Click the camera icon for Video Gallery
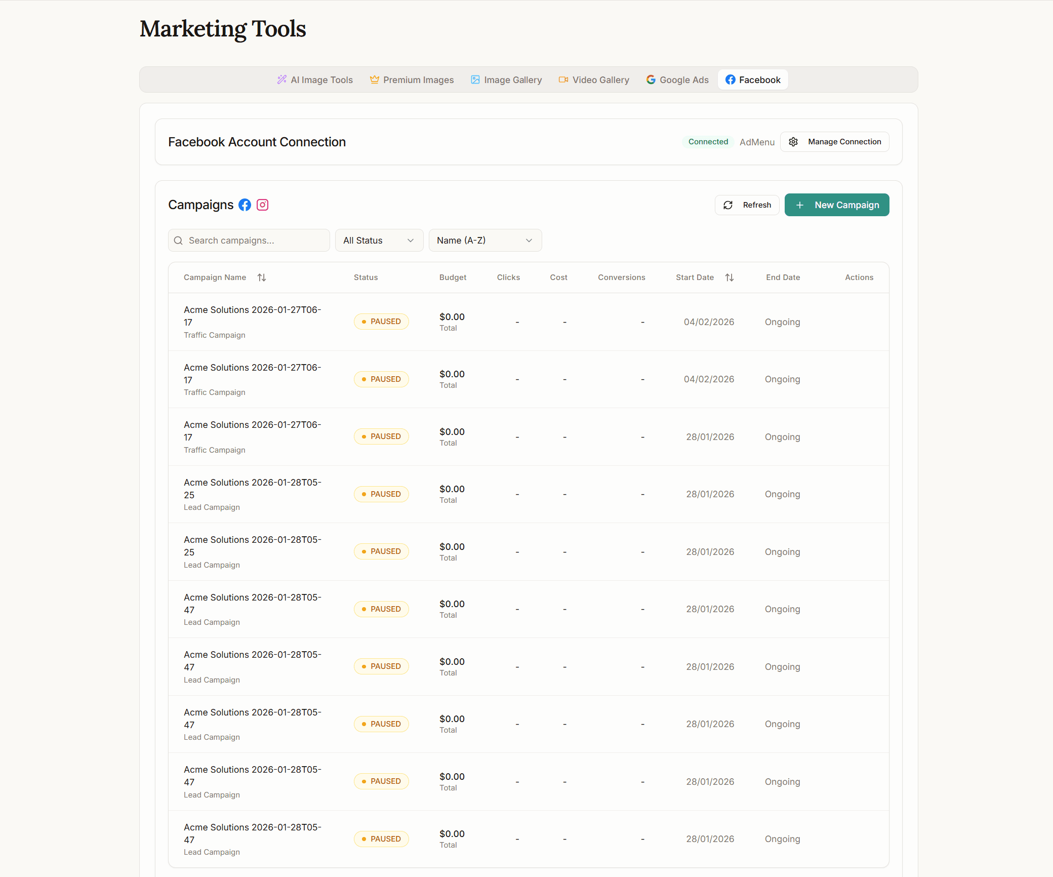 click(x=563, y=79)
